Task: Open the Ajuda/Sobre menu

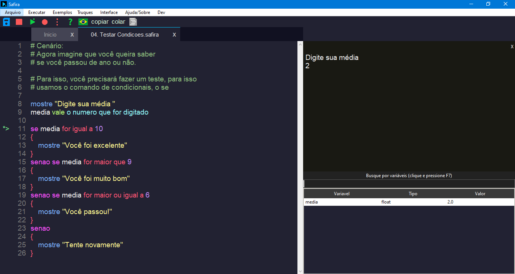Action: coord(138,12)
